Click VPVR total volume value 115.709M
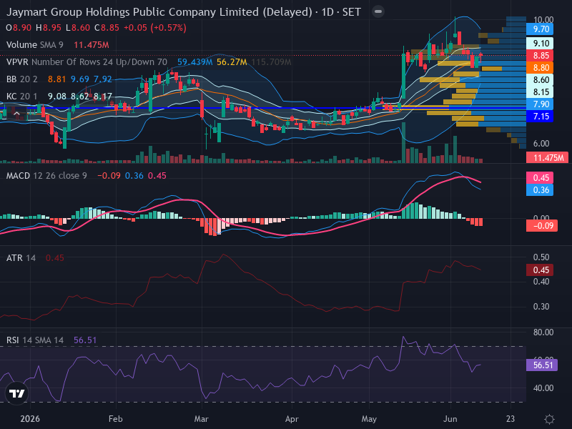 (x=272, y=62)
